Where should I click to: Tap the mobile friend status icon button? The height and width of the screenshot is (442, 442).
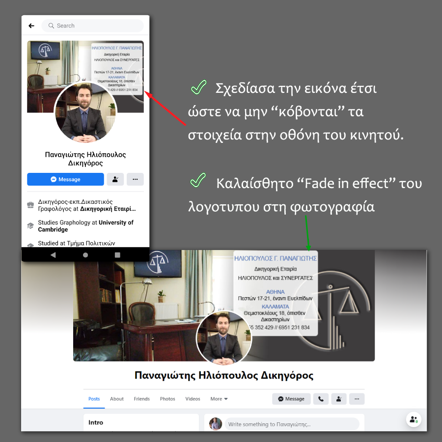pyautogui.click(x=115, y=179)
